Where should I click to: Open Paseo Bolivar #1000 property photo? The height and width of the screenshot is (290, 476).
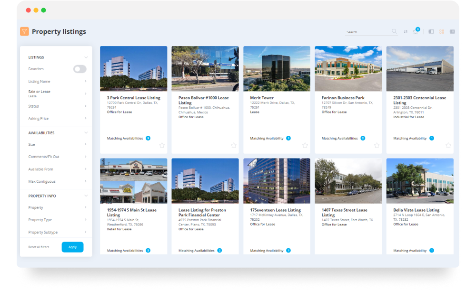pos(205,68)
